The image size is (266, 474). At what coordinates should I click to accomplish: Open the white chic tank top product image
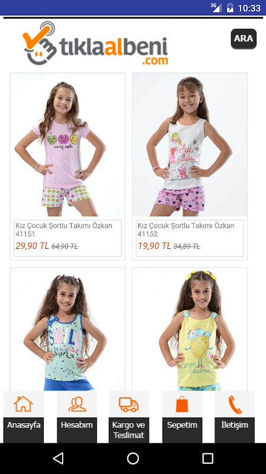[190, 145]
